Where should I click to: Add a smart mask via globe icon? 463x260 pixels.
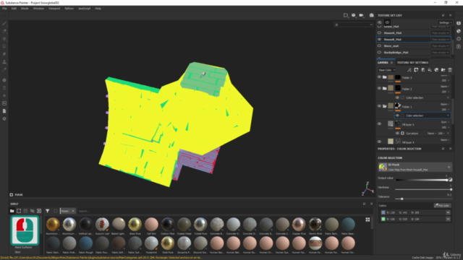pyautogui.click(x=436, y=70)
